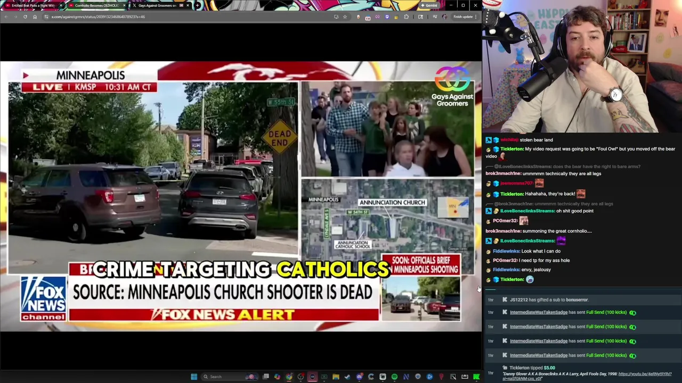This screenshot has width=682, height=383.
Task: Open the browser home page
Action: click(35, 16)
